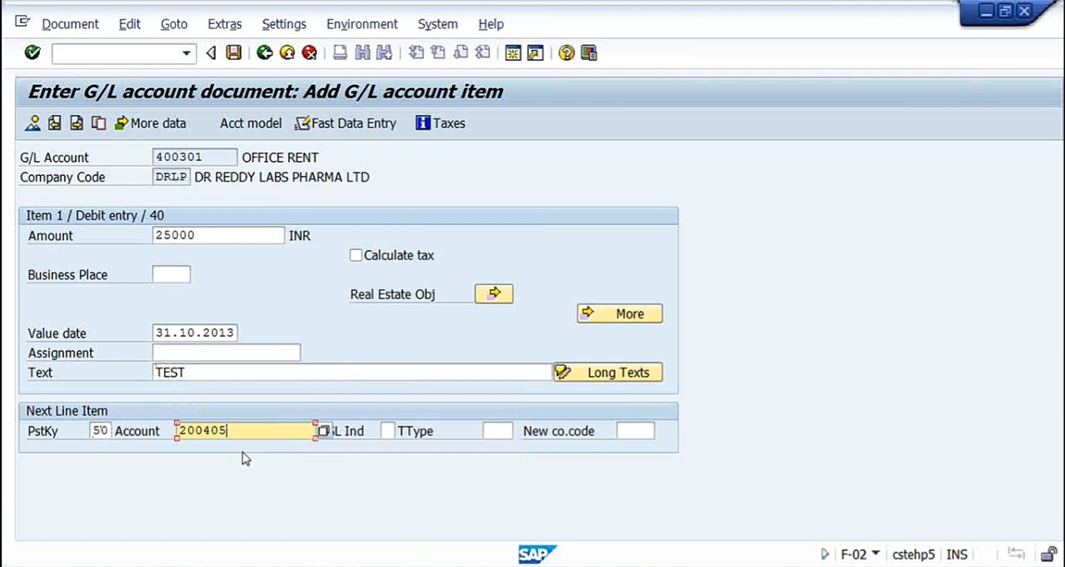1065x567 pixels.
Task: Collapse command field with the left triangle
Action: pos(211,53)
